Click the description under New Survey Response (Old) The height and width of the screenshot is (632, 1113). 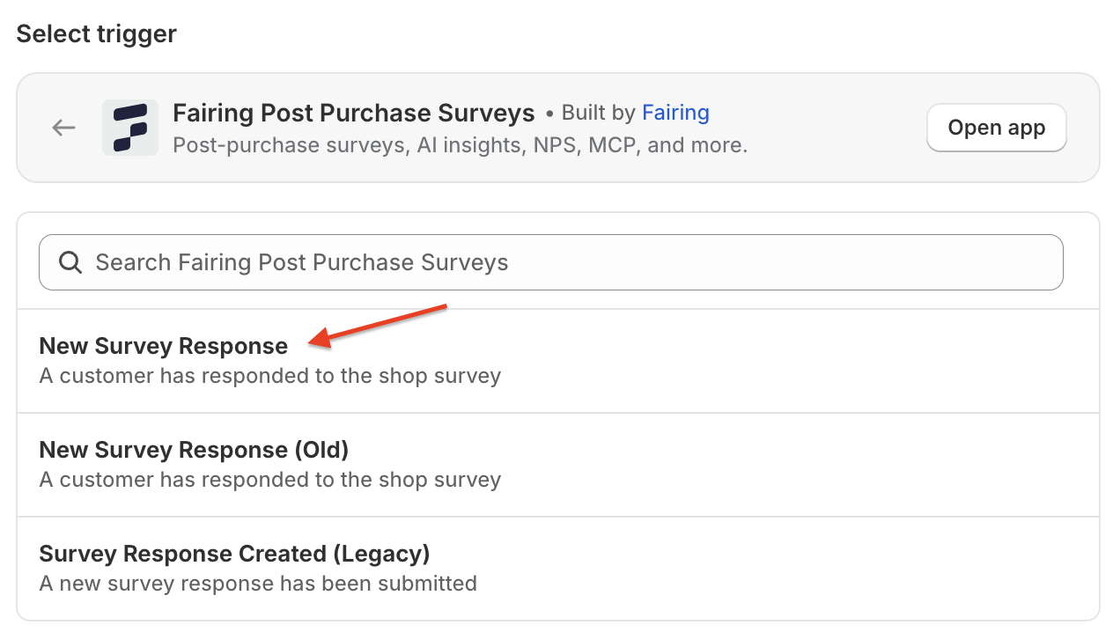point(270,480)
